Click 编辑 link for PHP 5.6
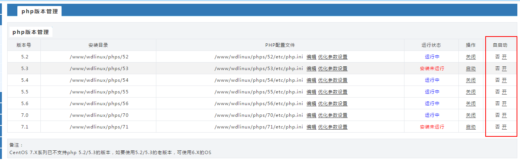 [311, 104]
